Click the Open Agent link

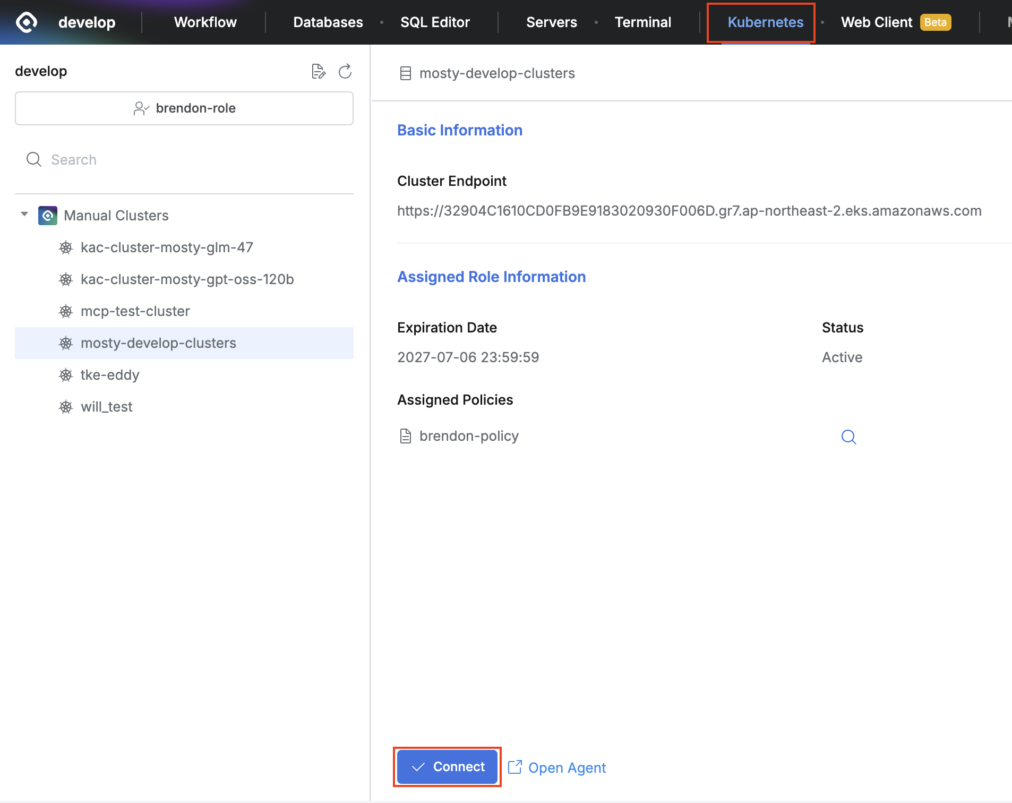(x=567, y=768)
